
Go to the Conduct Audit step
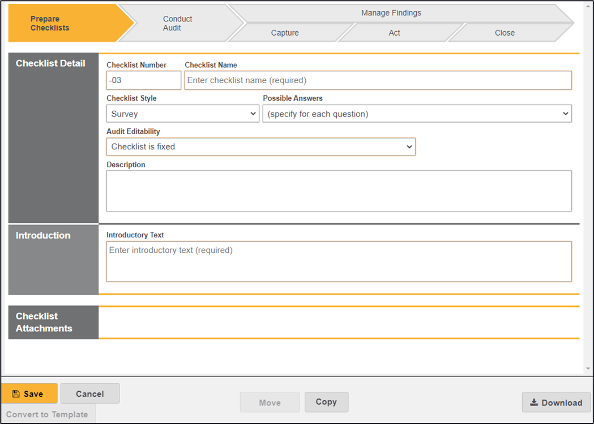177,23
